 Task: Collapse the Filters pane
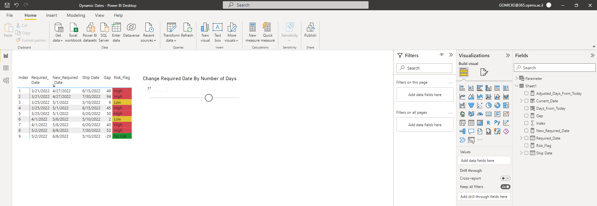(451, 55)
